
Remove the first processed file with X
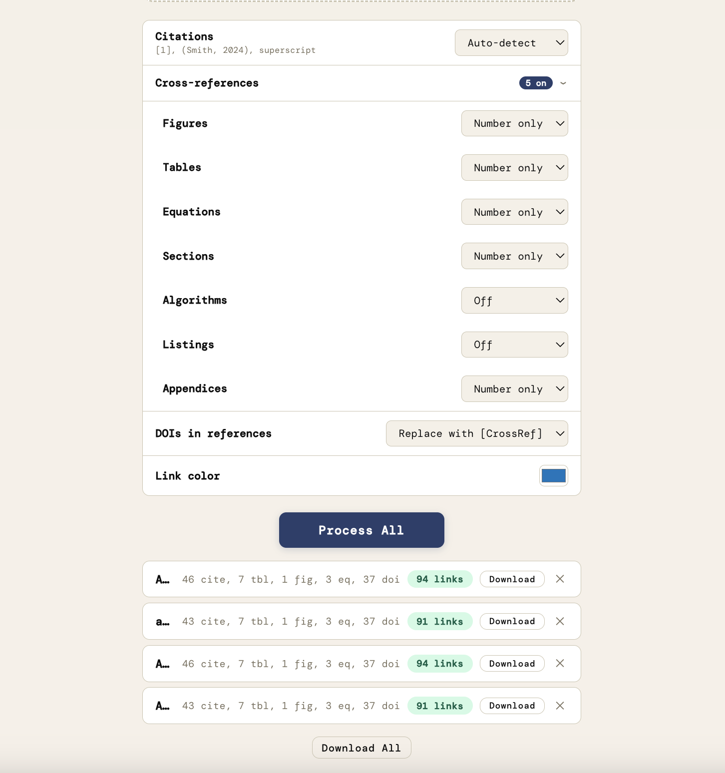coord(560,579)
